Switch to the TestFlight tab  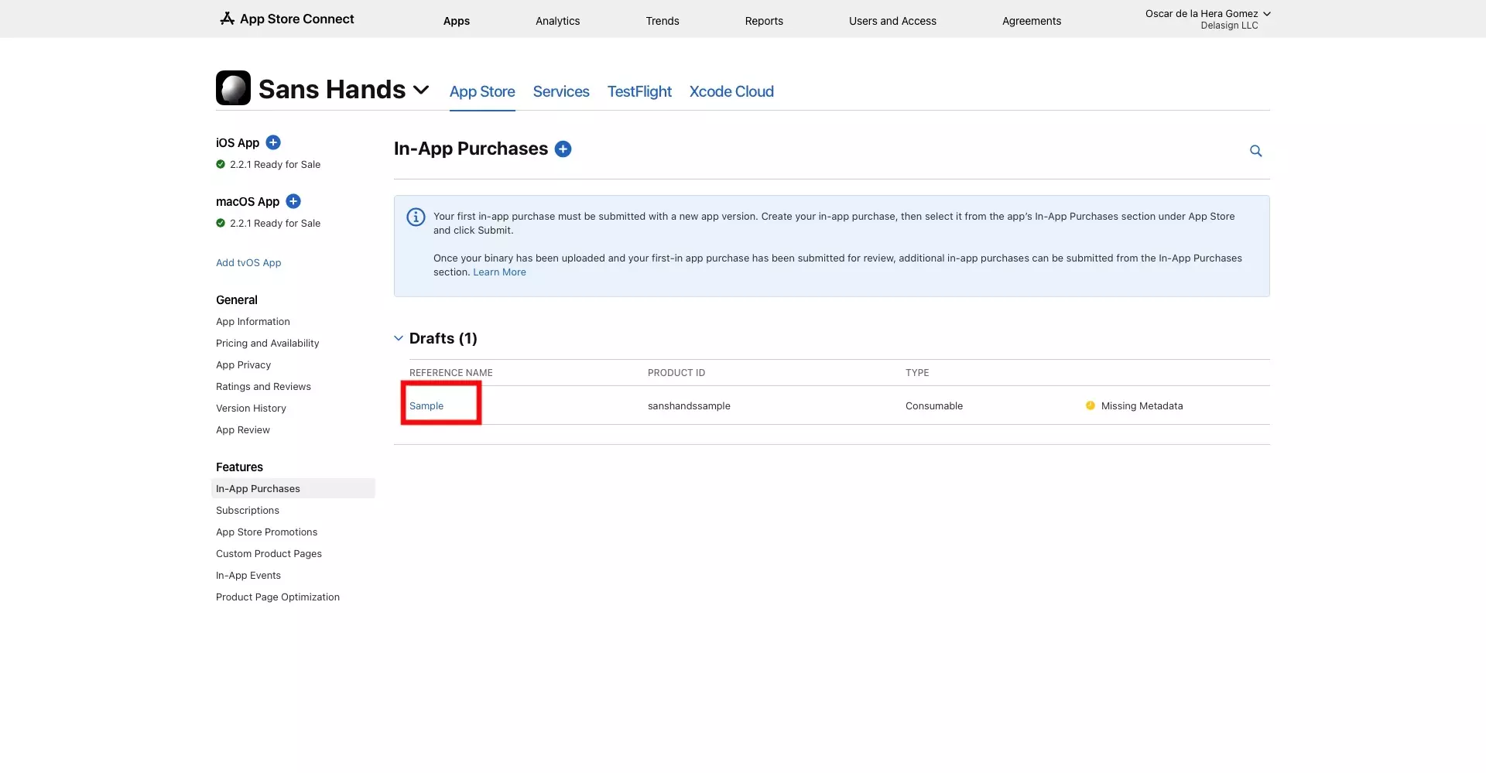coord(639,91)
